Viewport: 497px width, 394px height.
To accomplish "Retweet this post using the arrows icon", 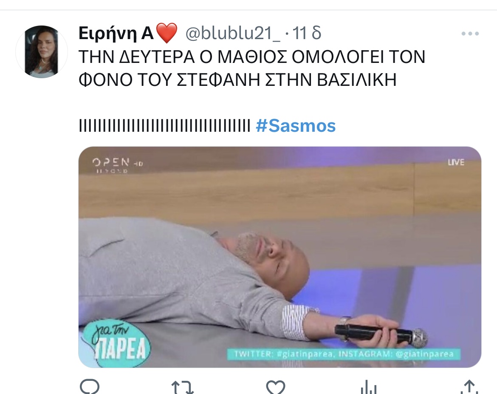I will pyautogui.click(x=183, y=388).
